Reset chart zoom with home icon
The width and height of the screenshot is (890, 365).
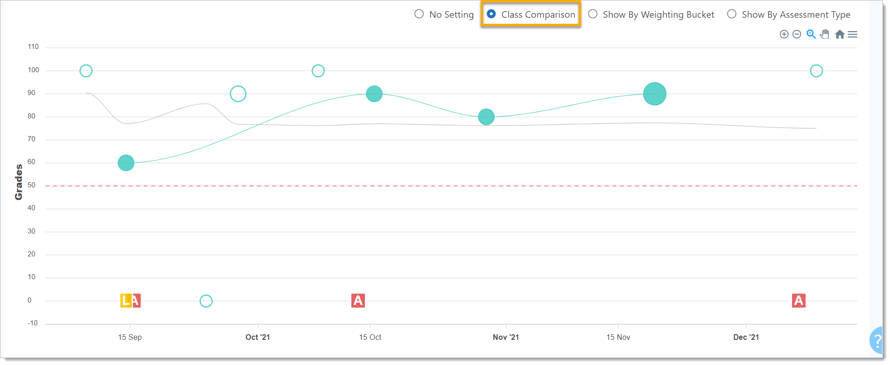pyautogui.click(x=840, y=34)
